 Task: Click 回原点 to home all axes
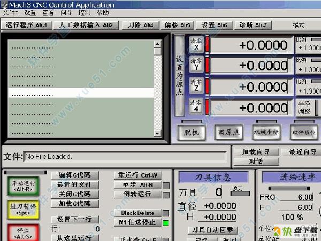228,132
